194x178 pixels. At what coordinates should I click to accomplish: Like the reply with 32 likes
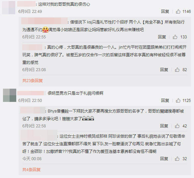click(x=177, y=158)
